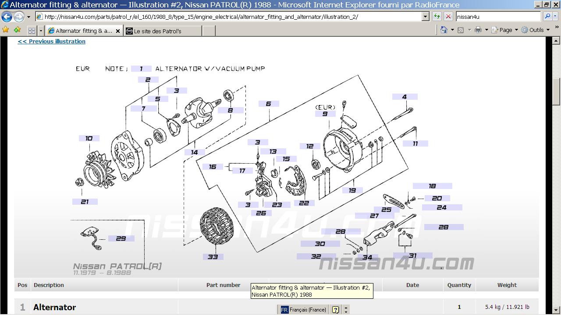Click the weight value 5.4 kg / 11.921 lb
This screenshot has height=315, width=561.
click(507, 307)
